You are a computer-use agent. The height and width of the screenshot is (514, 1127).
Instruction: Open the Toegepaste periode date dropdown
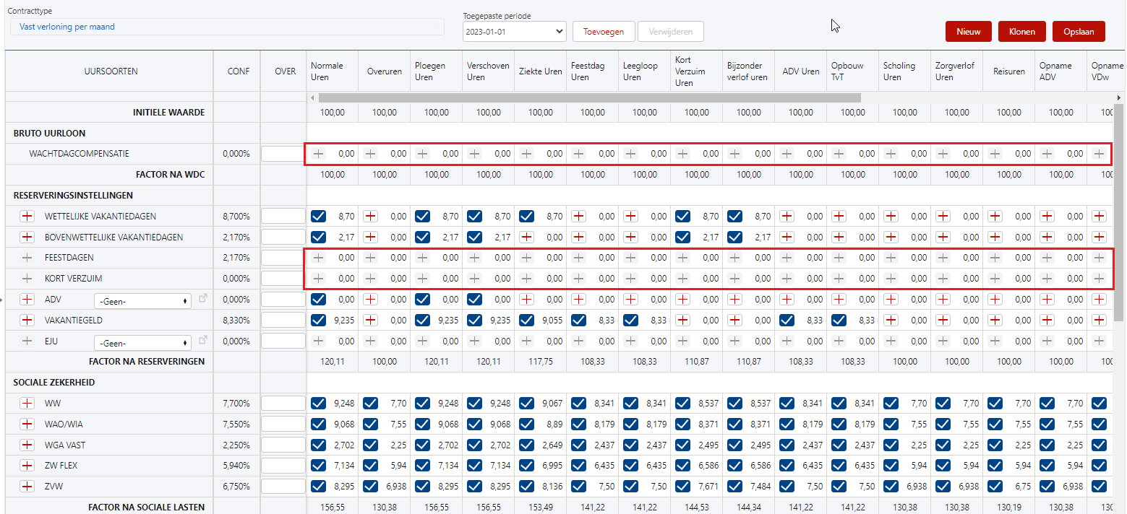[514, 32]
